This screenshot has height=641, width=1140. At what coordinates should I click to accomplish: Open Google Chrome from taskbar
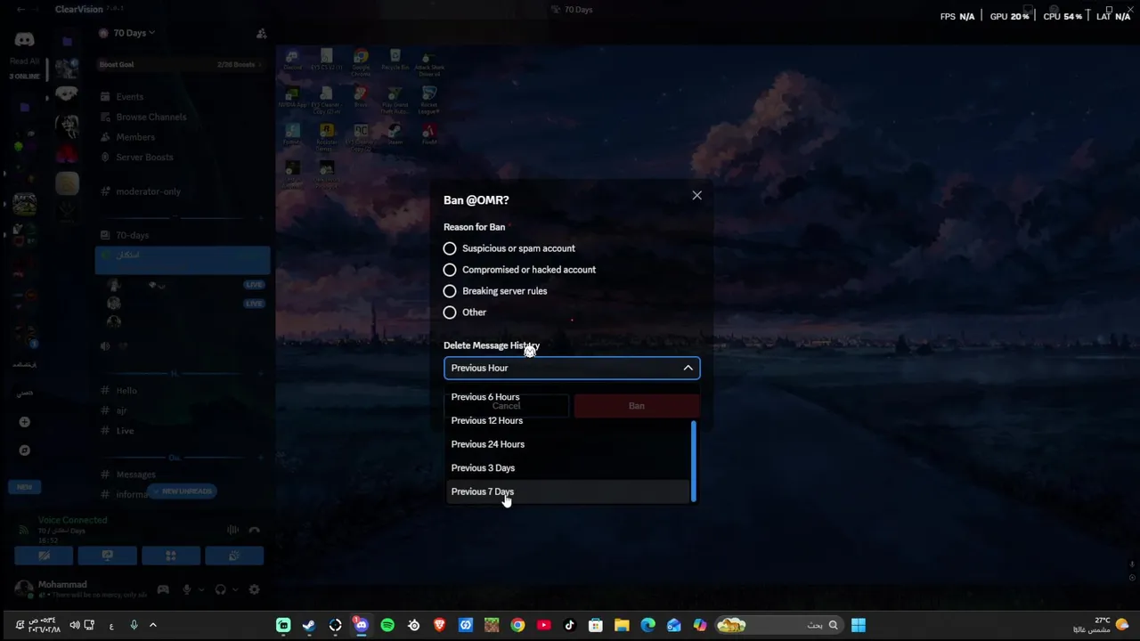[x=517, y=625]
